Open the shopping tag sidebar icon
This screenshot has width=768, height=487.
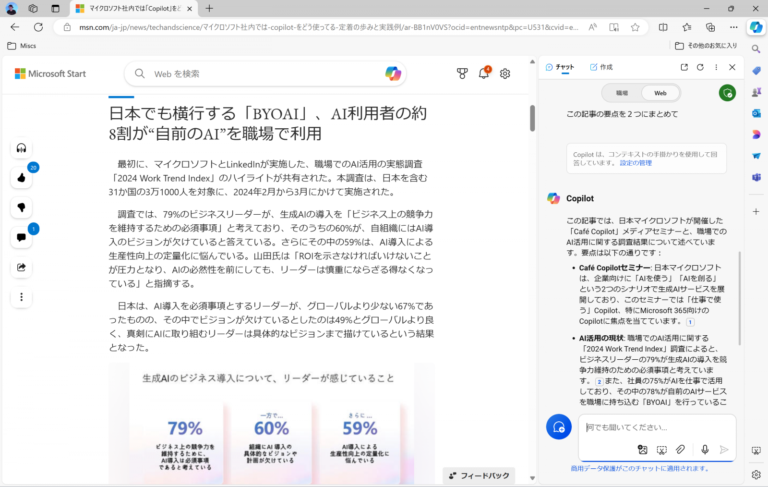[756, 71]
